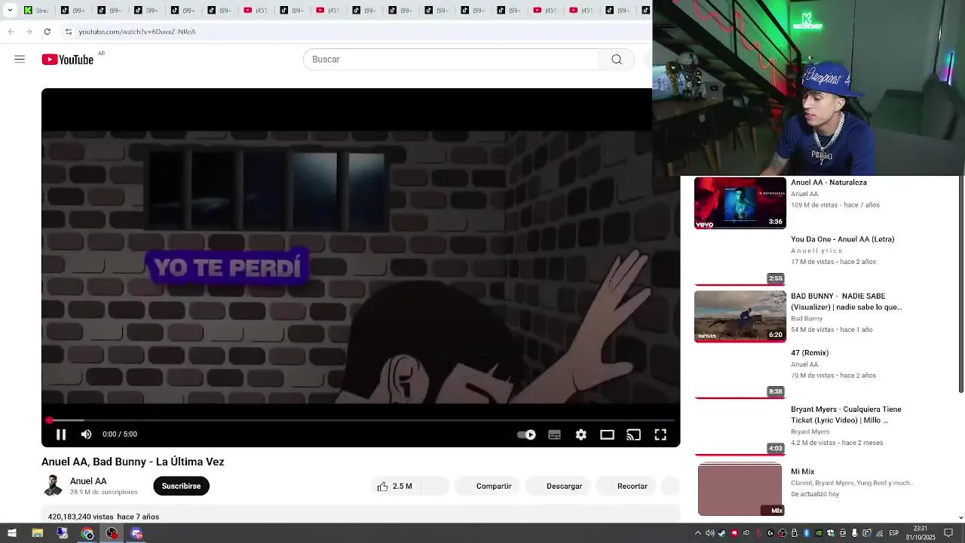Open Windows Security shield tray icon
Screen dimensions: 965x543
(831, 533)
